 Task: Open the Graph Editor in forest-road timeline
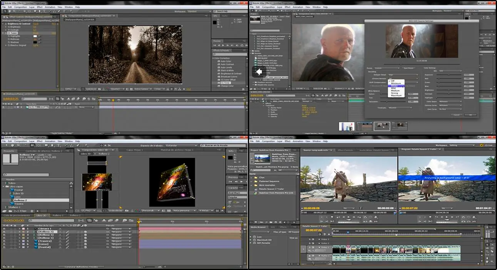coord(94,99)
